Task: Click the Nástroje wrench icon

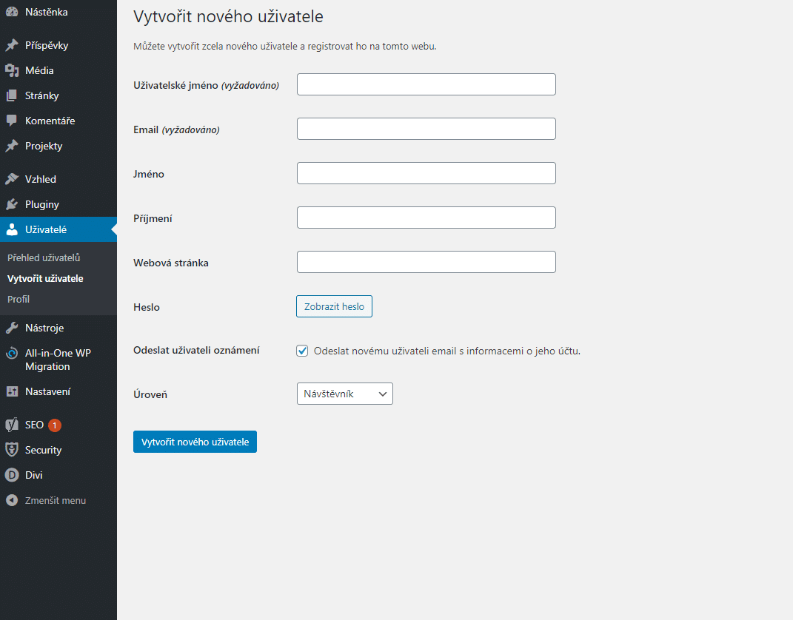Action: (x=12, y=328)
